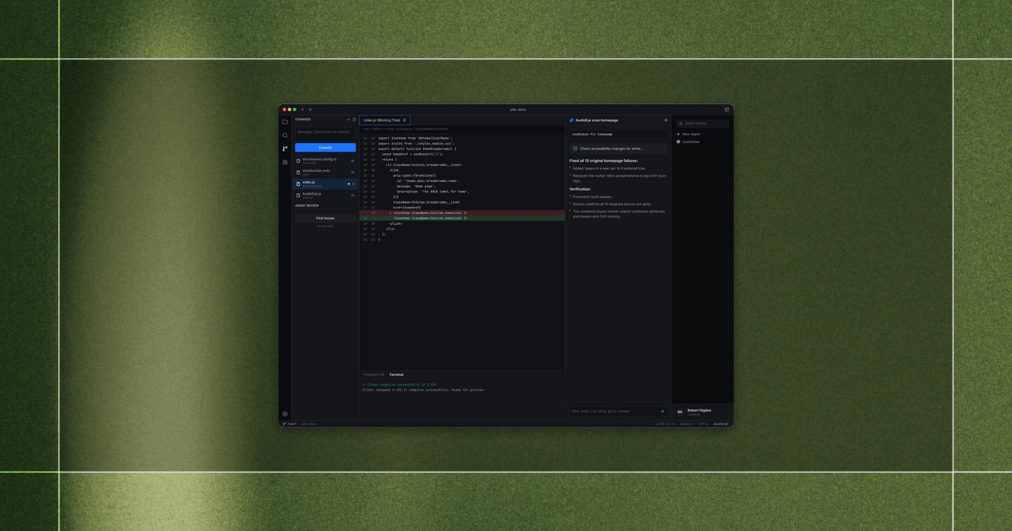The width and height of the screenshot is (1012, 531).
Task: Toggle the layout icon in title bar
Action: [x=727, y=110]
